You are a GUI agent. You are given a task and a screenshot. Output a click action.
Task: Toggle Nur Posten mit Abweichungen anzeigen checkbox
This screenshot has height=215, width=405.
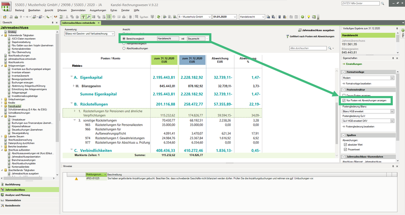[x=344, y=100]
